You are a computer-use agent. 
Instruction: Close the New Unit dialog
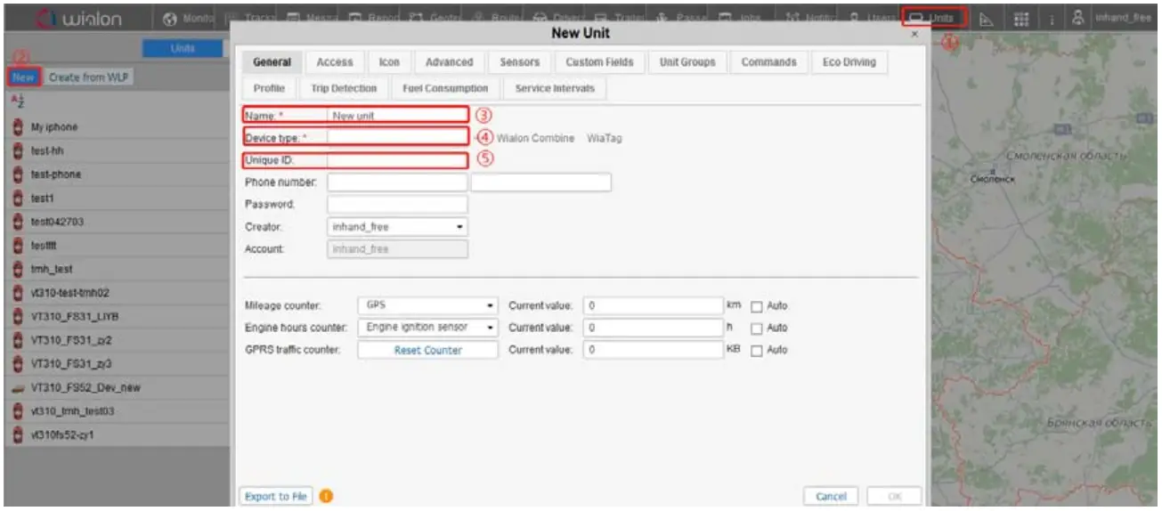[x=914, y=34]
